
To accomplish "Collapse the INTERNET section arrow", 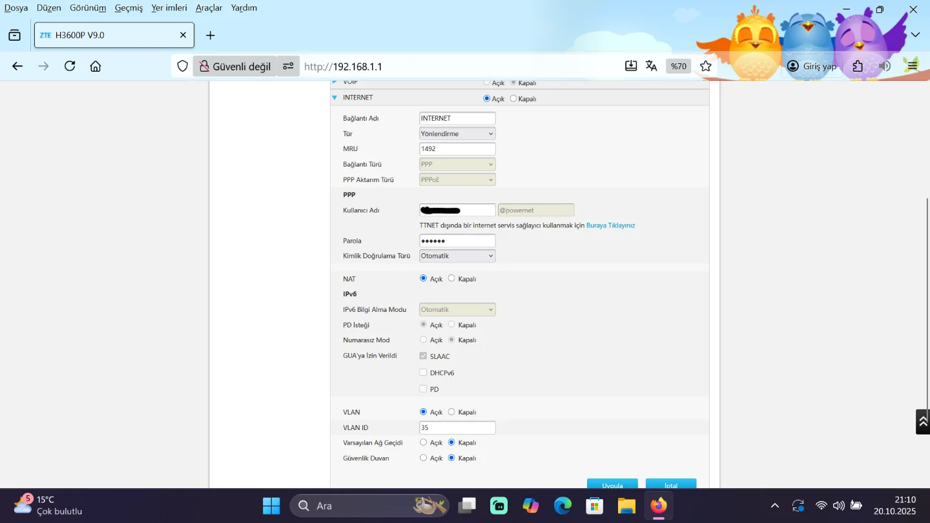I will pos(335,98).
